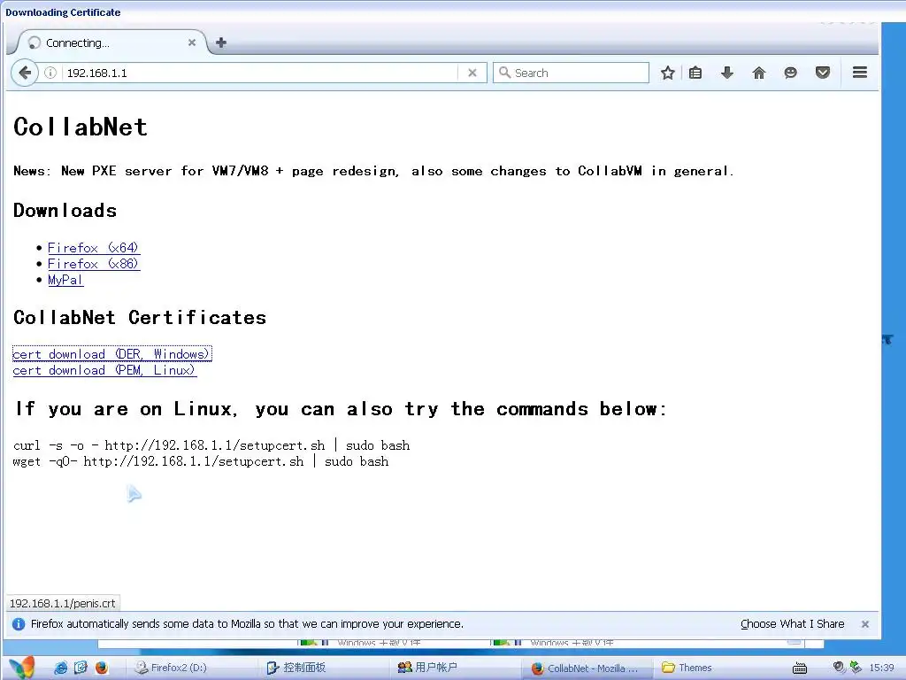
Task: Open the Start button on taskbar
Action: [22, 668]
